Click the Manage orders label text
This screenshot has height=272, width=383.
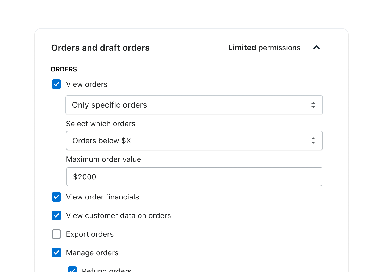coord(92,253)
